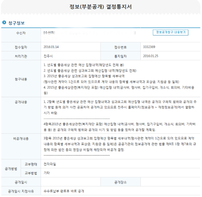Click the blue arrow icon beside 청구정보
Image resolution: width=202 pixels, height=197 pixels.
tap(4, 23)
